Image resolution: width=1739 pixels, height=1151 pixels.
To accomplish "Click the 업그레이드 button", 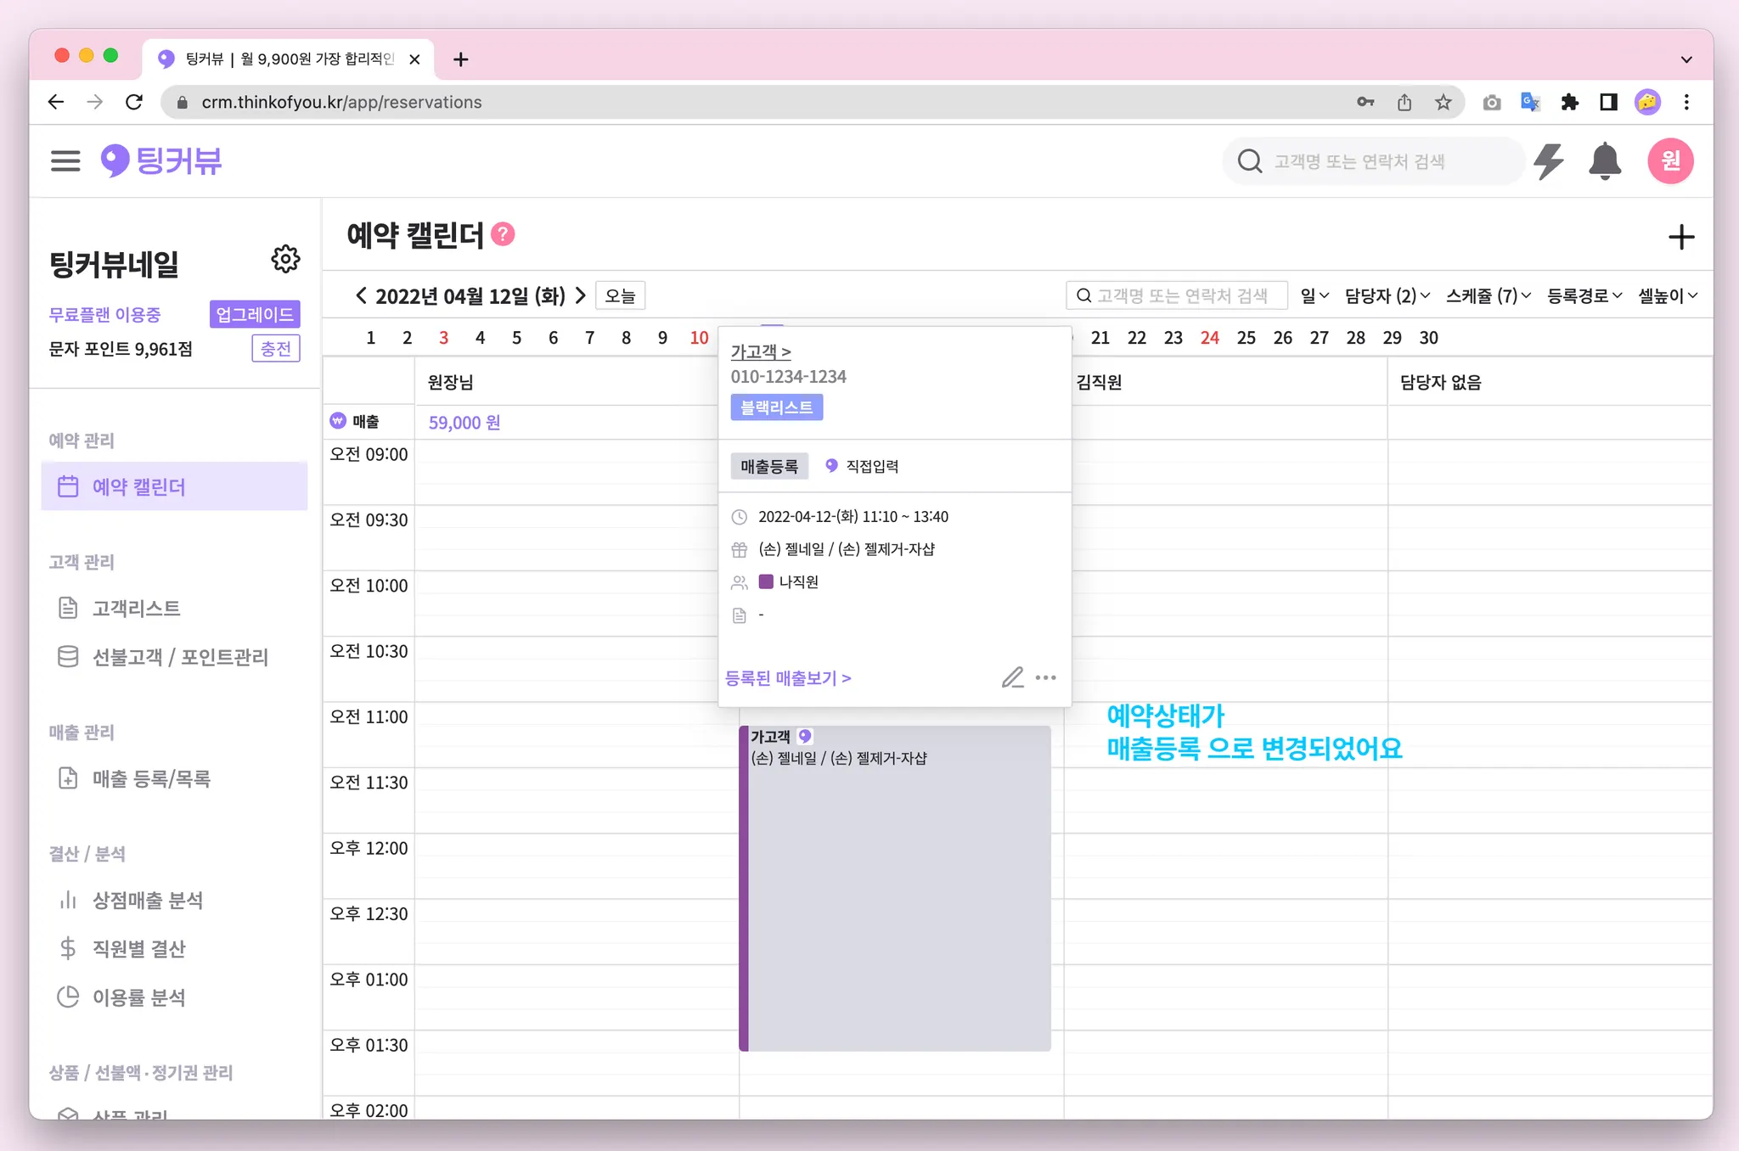I will point(254,314).
